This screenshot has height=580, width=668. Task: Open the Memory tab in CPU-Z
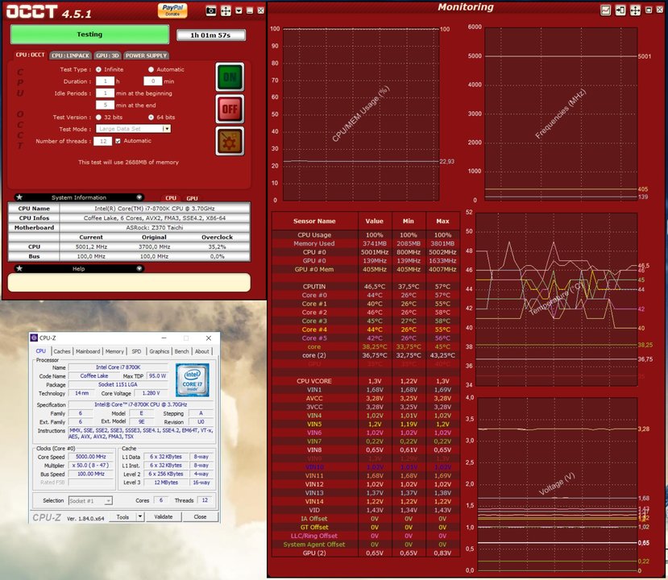[x=114, y=351]
